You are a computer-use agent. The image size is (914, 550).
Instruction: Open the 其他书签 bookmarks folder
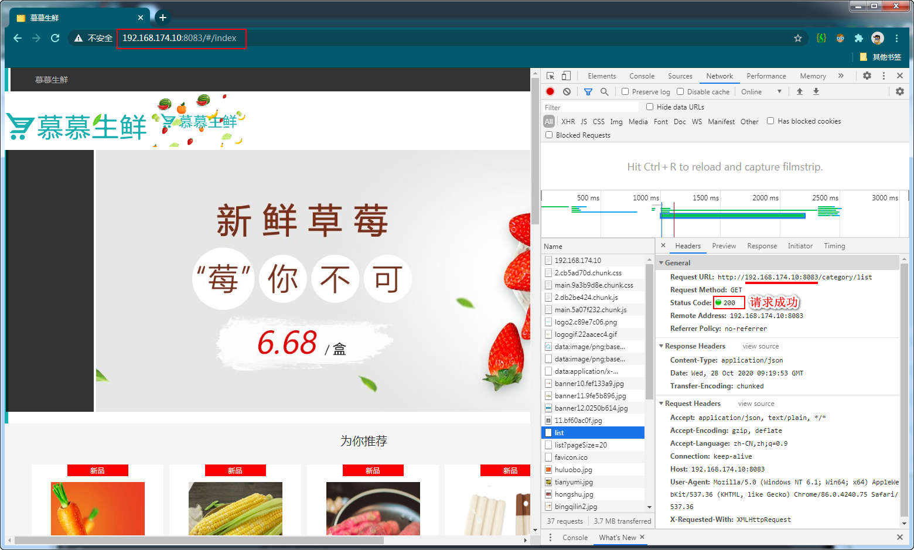pyautogui.click(x=881, y=57)
